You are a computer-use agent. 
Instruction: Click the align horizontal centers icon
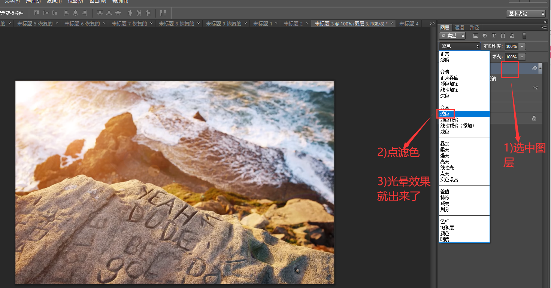click(76, 13)
